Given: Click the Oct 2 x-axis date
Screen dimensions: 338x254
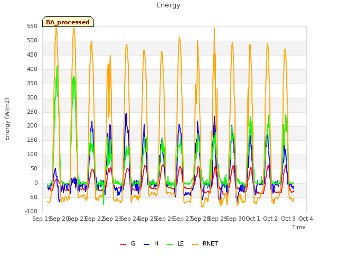Looking at the screenshot, I should click(x=270, y=219).
